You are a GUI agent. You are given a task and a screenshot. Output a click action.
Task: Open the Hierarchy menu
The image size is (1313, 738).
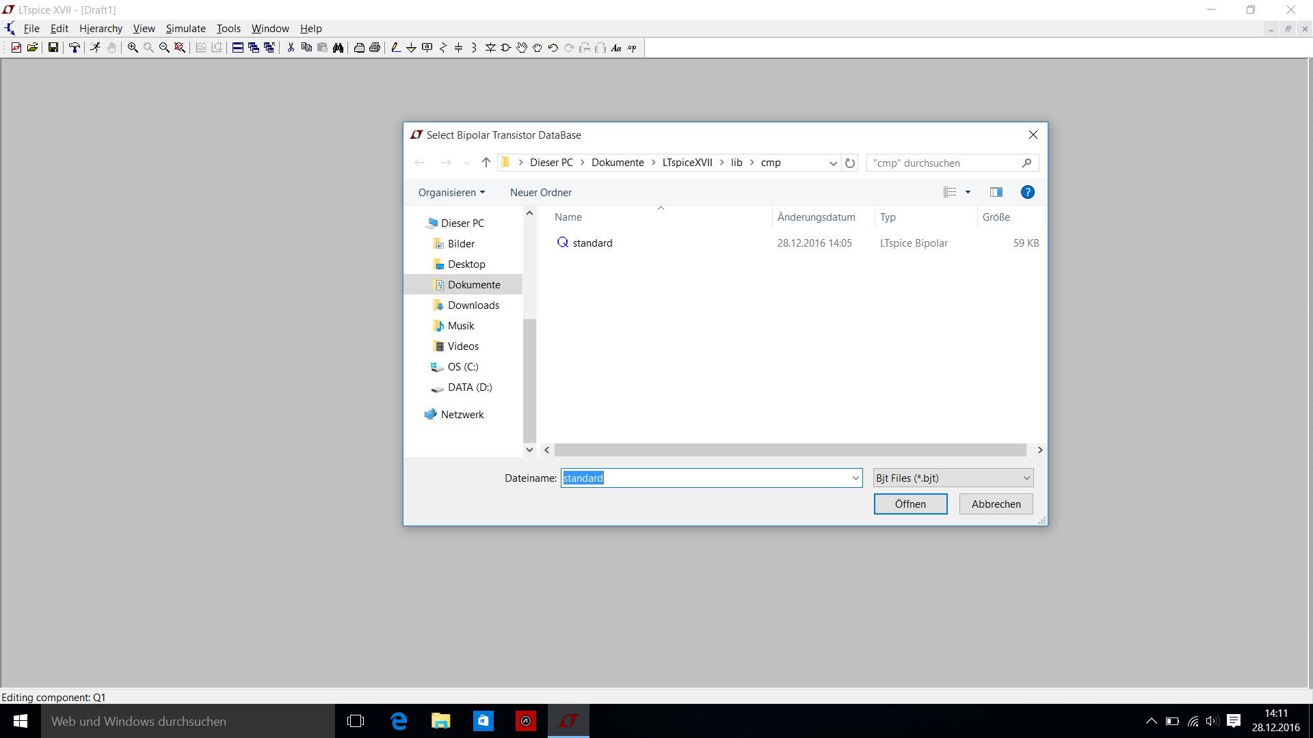coord(101,29)
